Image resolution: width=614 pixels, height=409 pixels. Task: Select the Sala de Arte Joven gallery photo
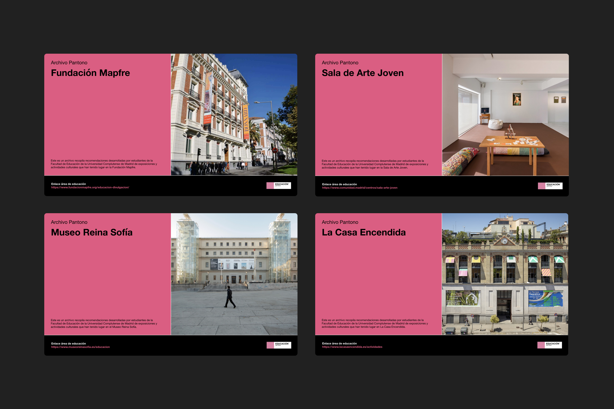pyautogui.click(x=505, y=115)
